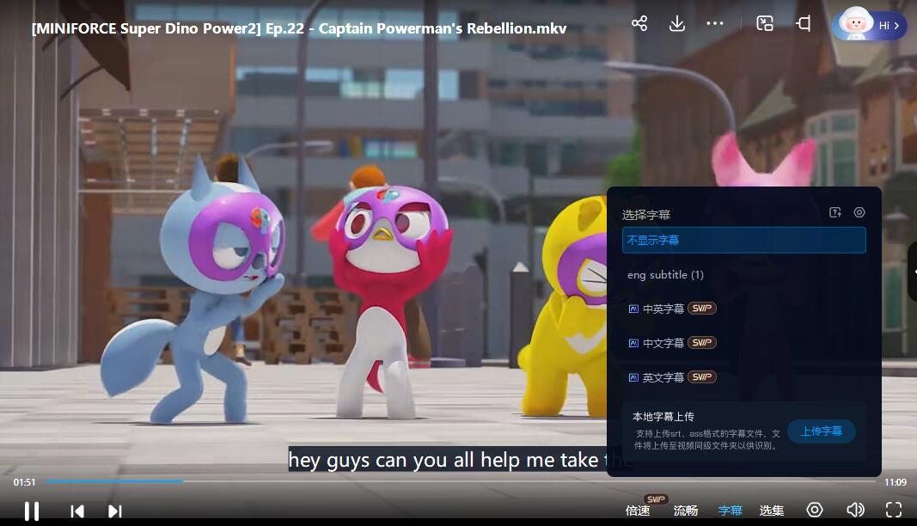Click the 选择字幕 panel title
The image size is (917, 526).
(x=646, y=215)
